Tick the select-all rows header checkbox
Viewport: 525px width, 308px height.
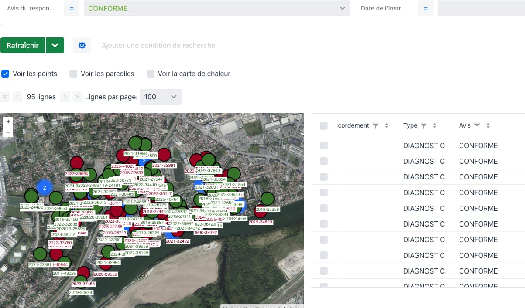[x=324, y=126]
